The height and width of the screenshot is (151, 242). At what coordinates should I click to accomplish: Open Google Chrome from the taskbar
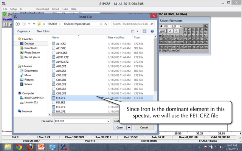19,146
